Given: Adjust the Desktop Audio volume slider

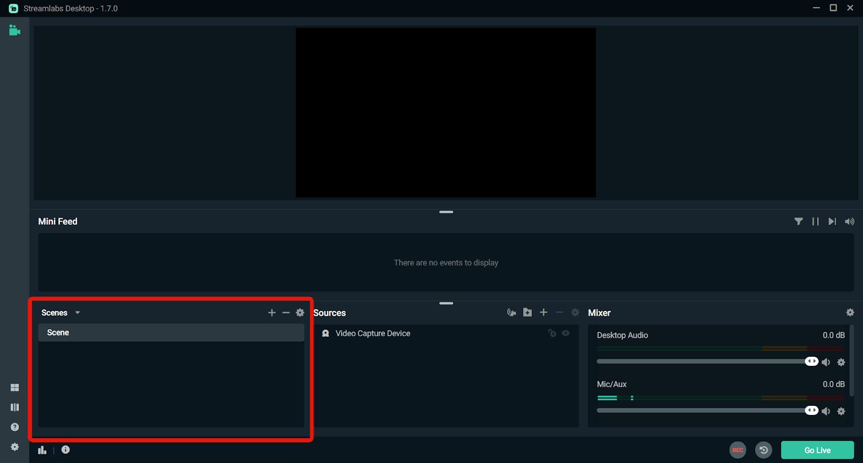Looking at the screenshot, I should pyautogui.click(x=707, y=362).
